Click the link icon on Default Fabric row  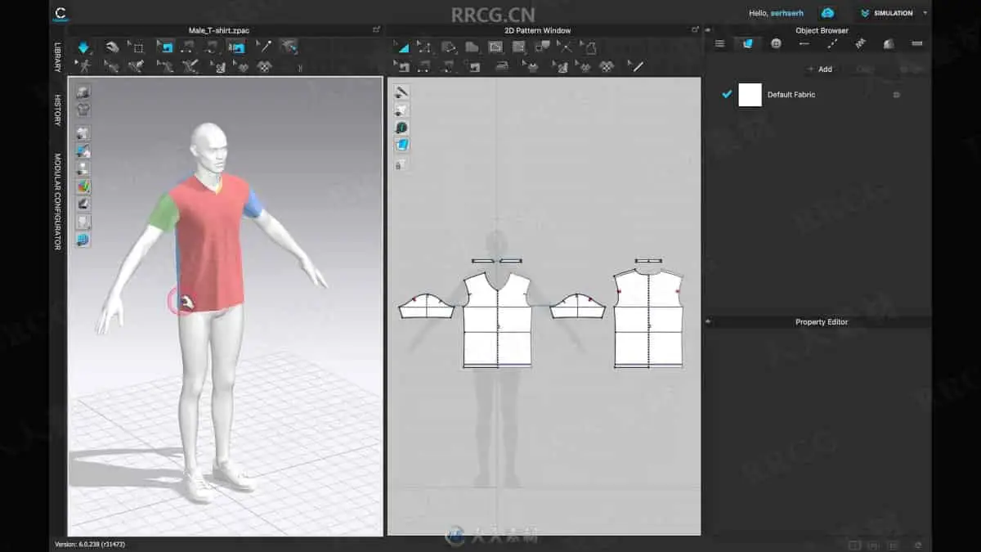pos(896,95)
